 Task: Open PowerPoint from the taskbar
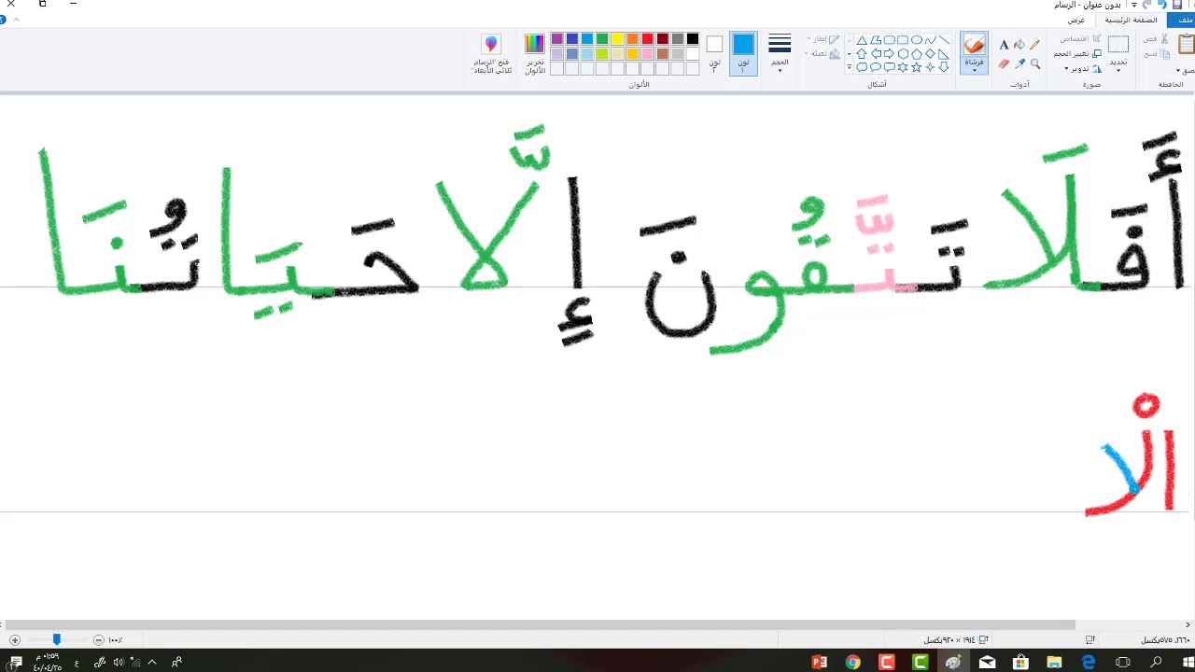click(820, 662)
